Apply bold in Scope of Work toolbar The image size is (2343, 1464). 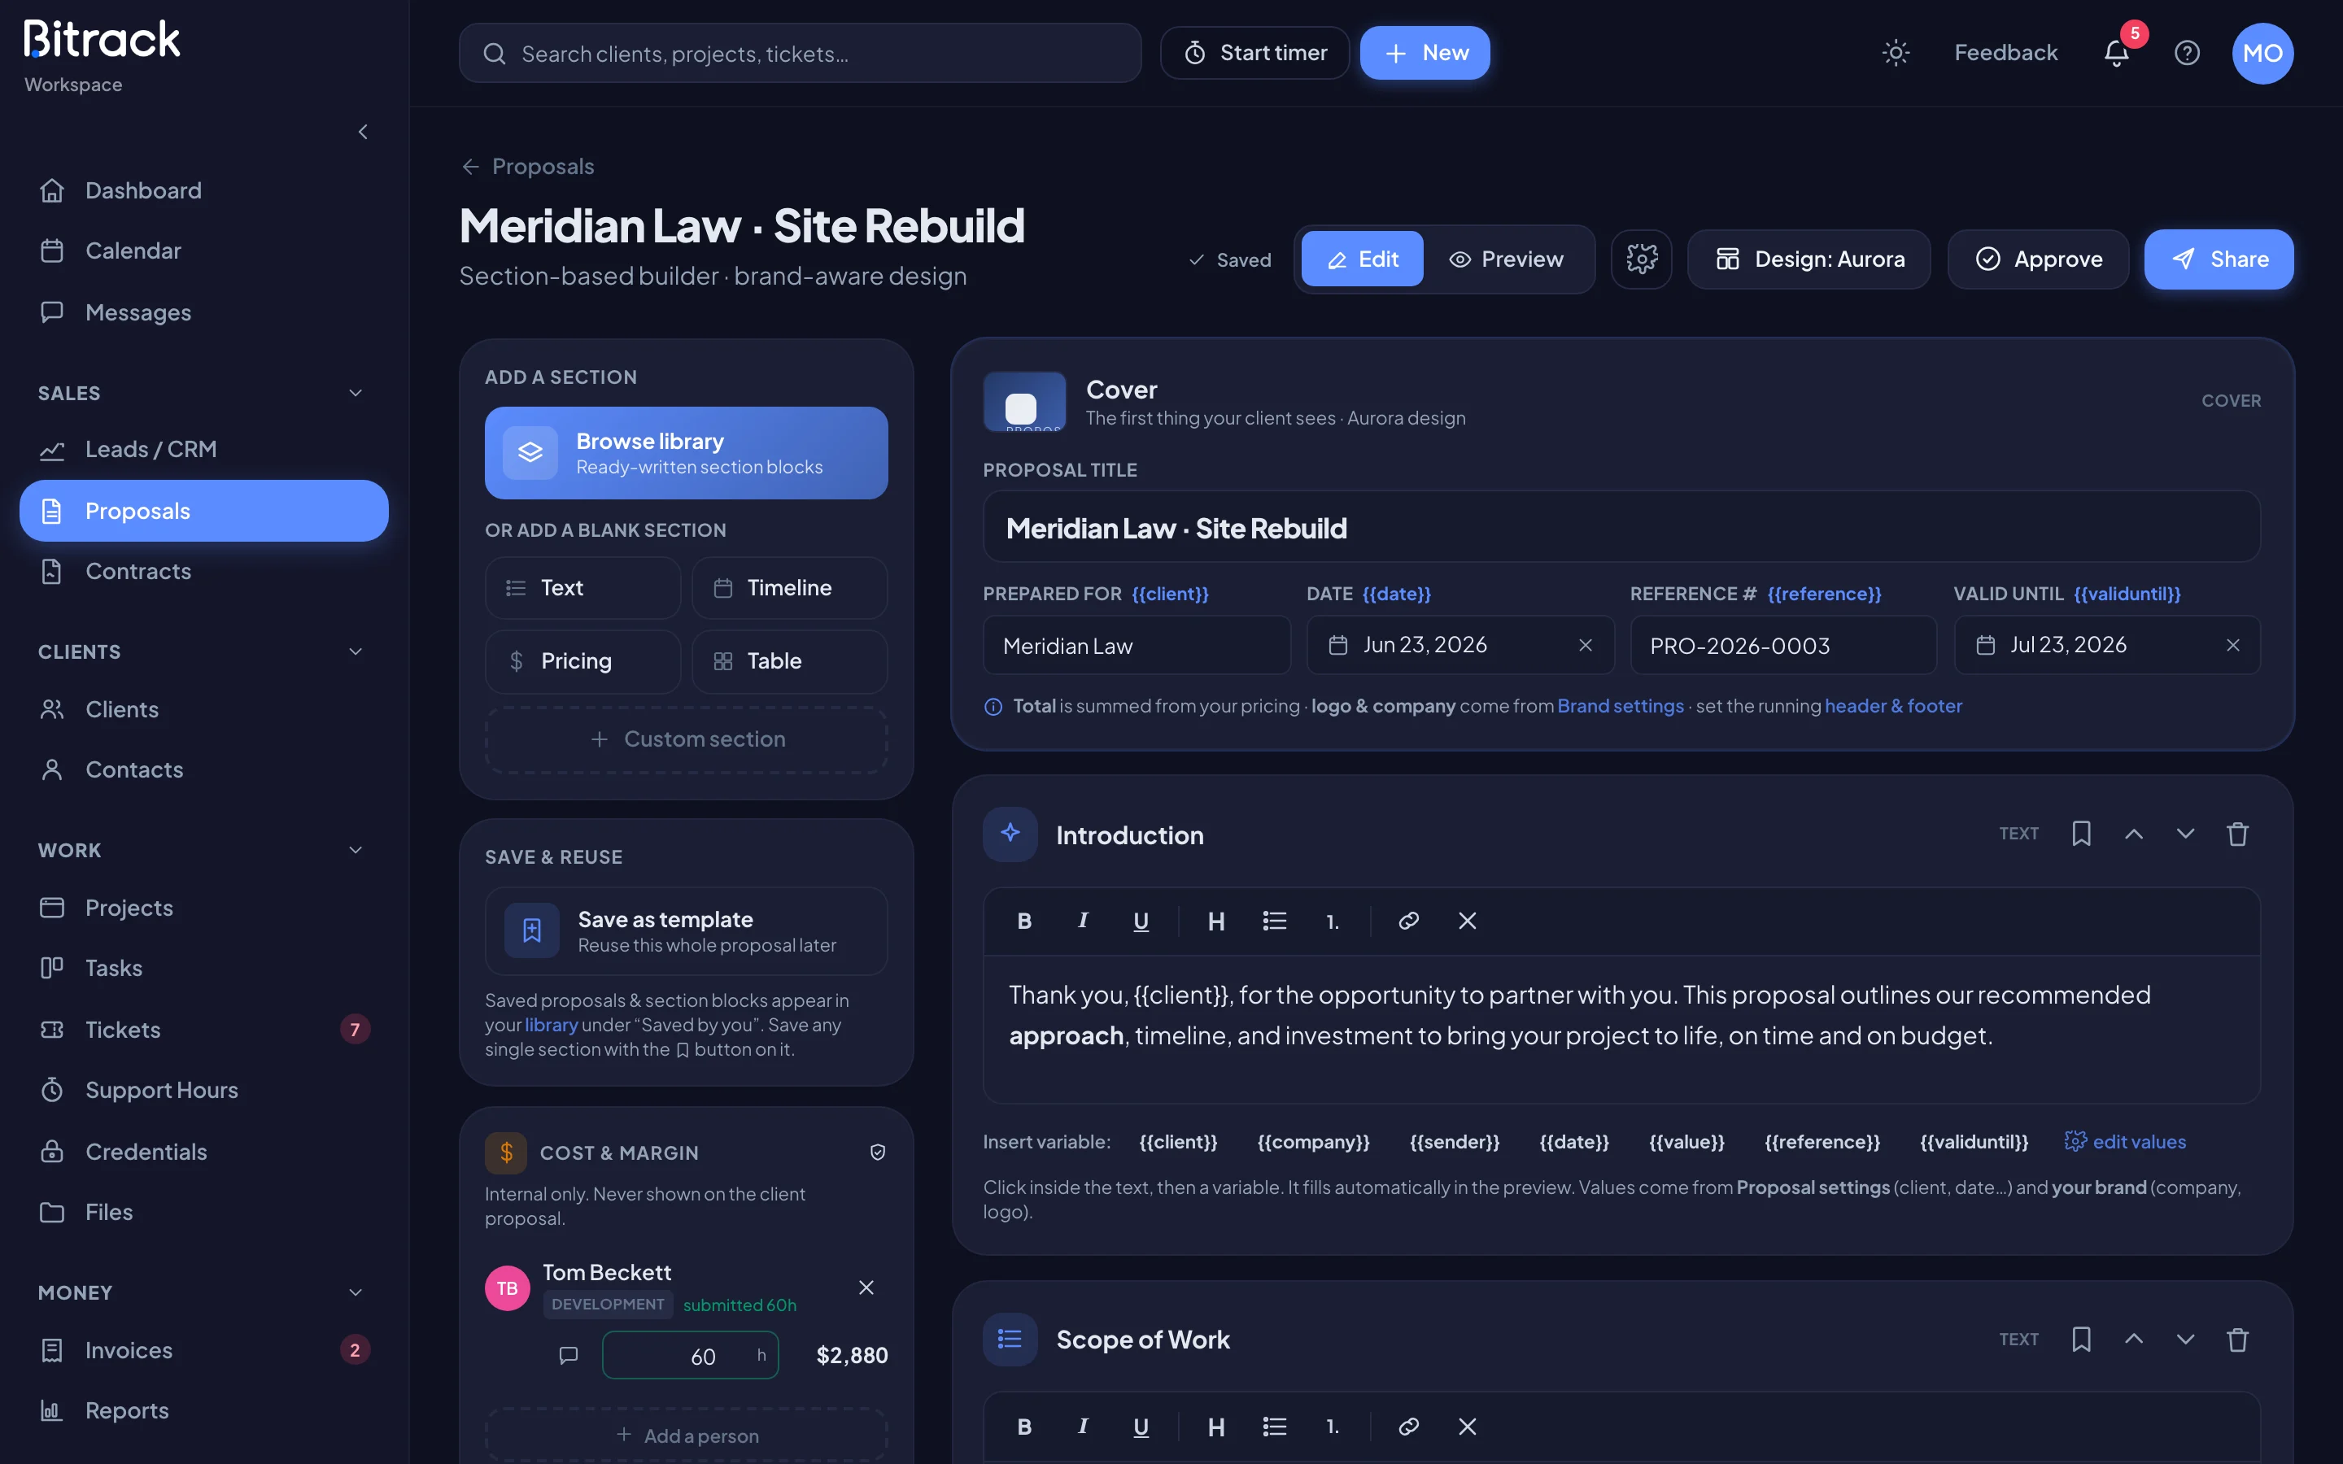point(1024,1427)
